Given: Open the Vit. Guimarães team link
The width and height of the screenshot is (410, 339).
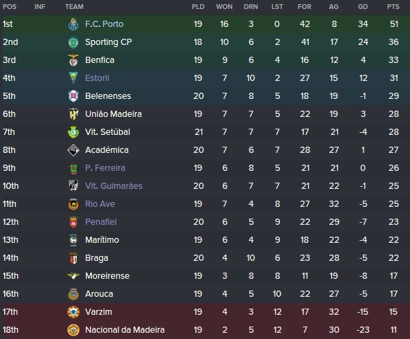Looking at the screenshot, I should coord(114,186).
